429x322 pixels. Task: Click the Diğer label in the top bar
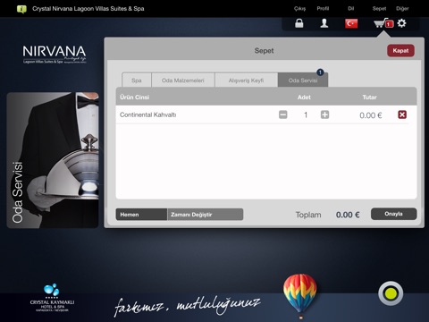[402, 9]
